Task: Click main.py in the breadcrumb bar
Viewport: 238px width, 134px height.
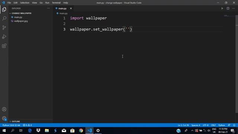Action: coord(63,13)
